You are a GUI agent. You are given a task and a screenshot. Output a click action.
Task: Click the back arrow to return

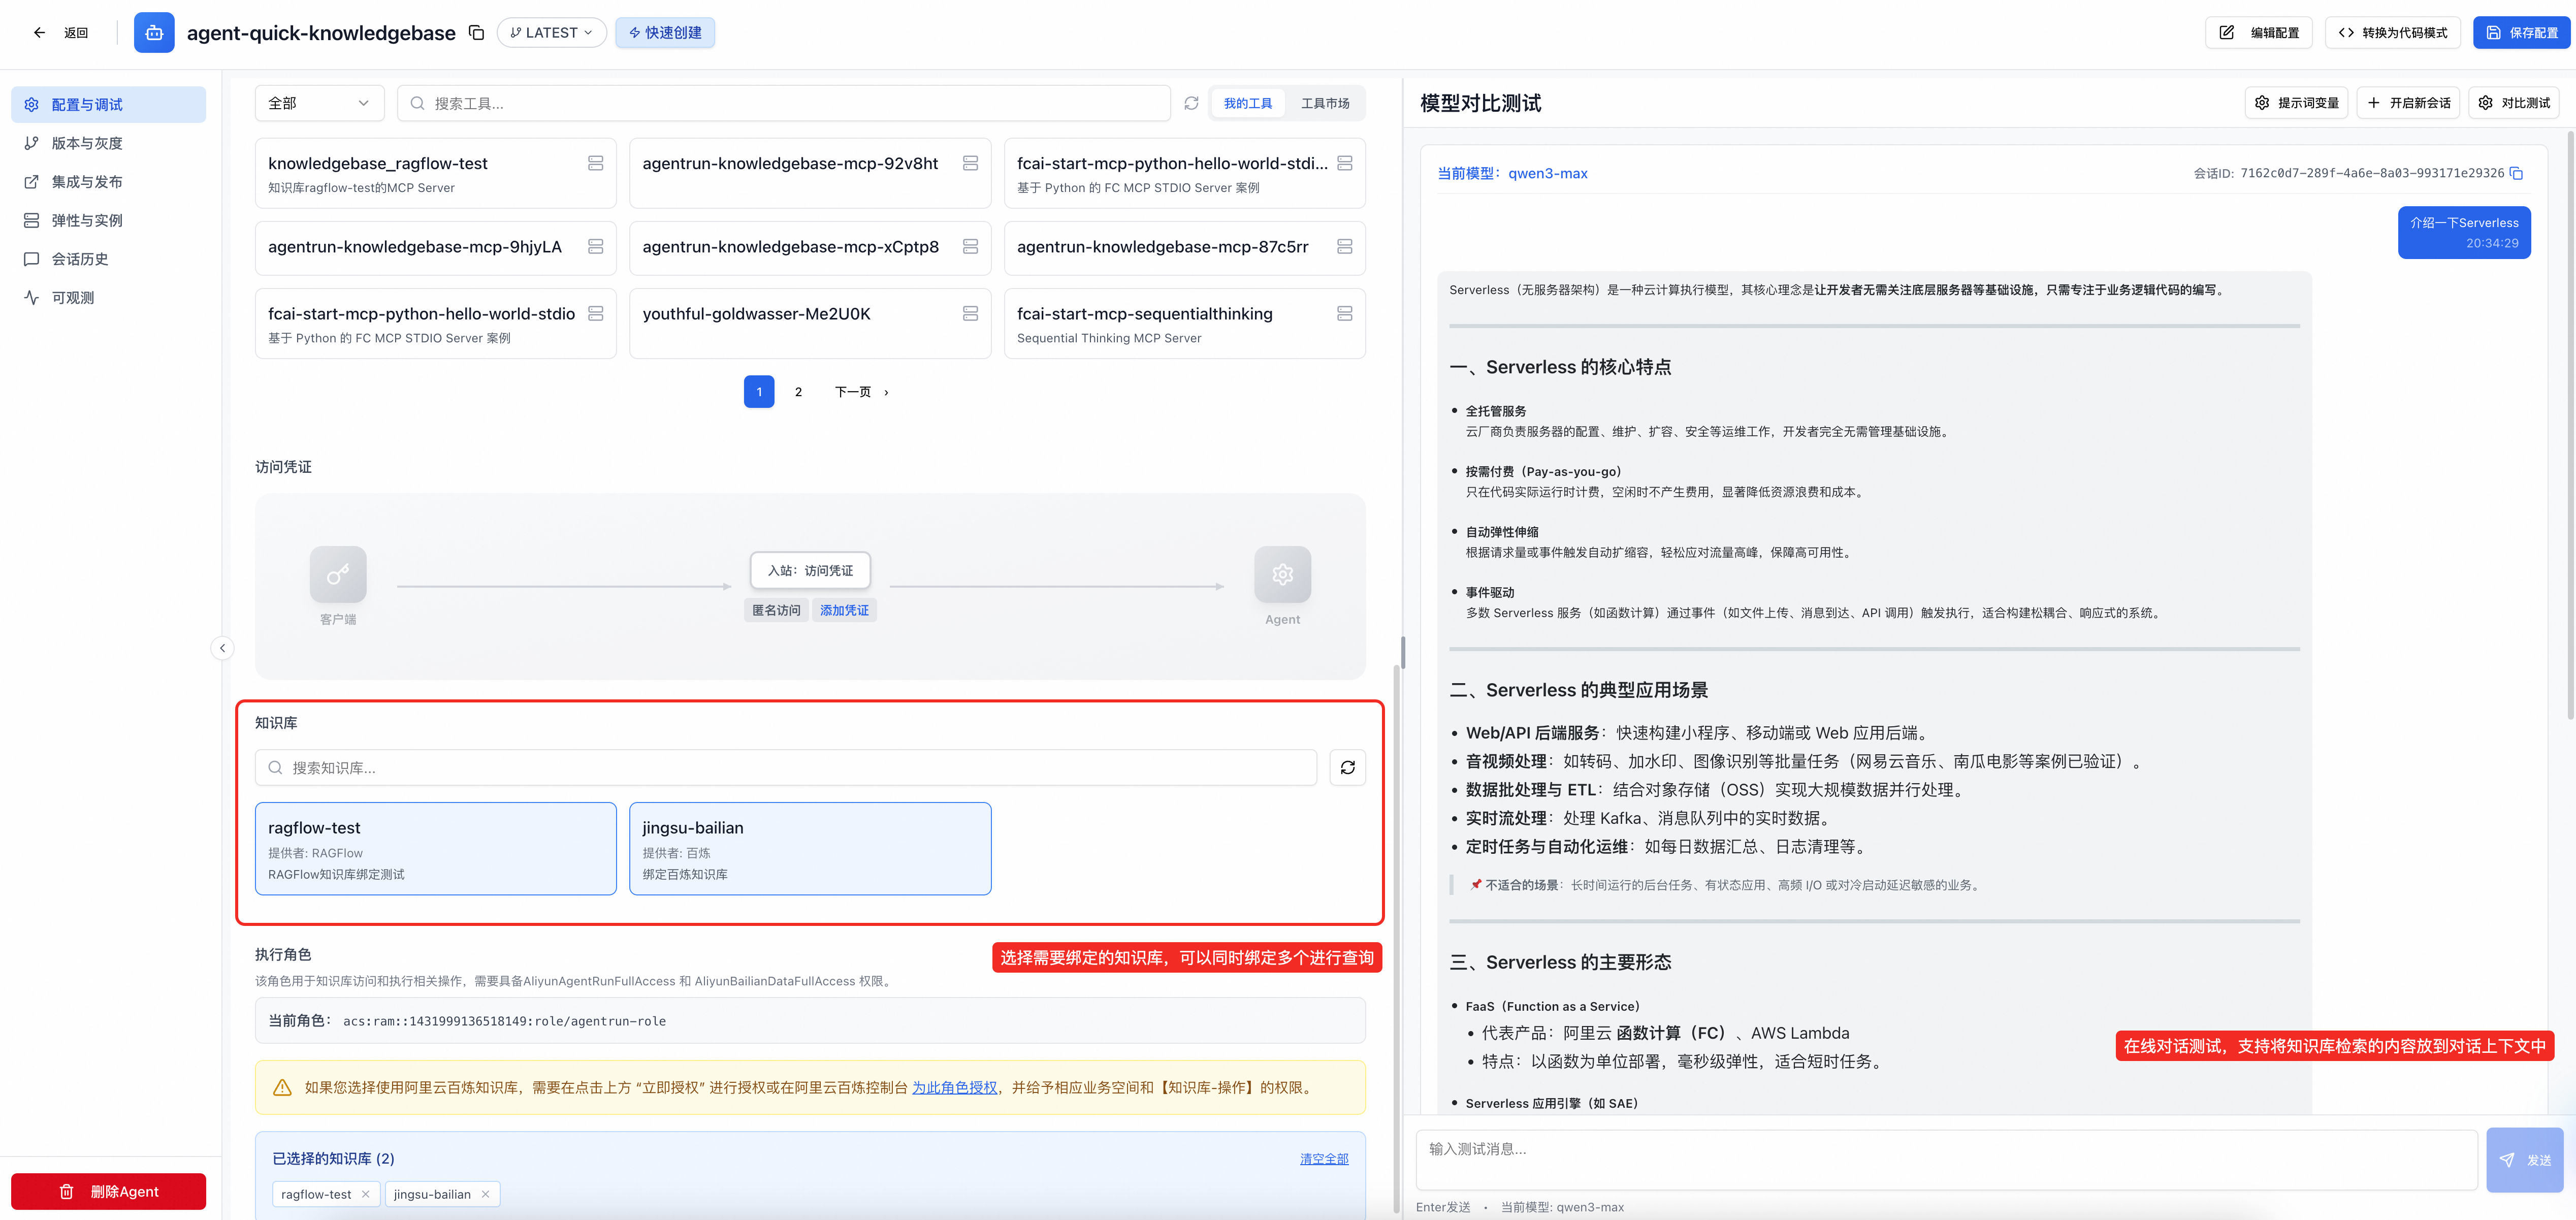point(40,33)
